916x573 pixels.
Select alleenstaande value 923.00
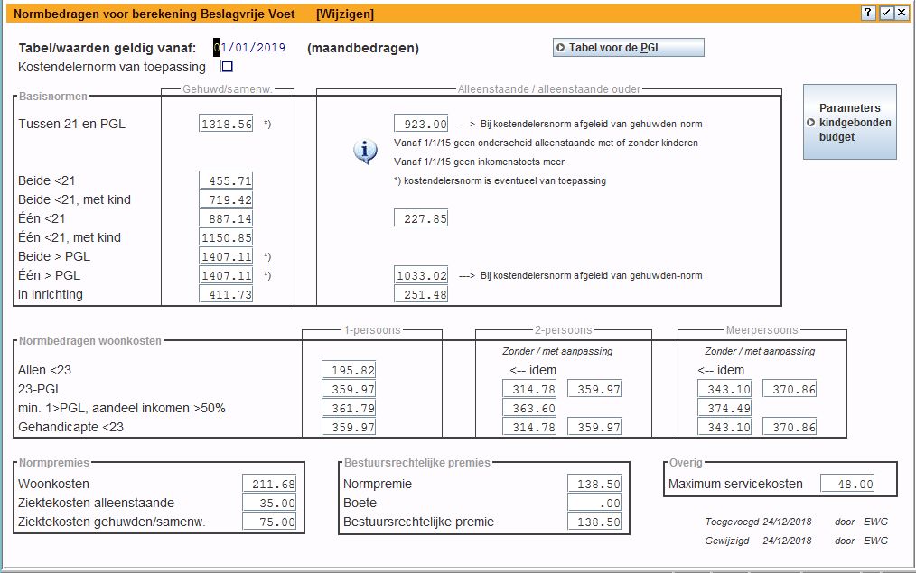(x=421, y=123)
